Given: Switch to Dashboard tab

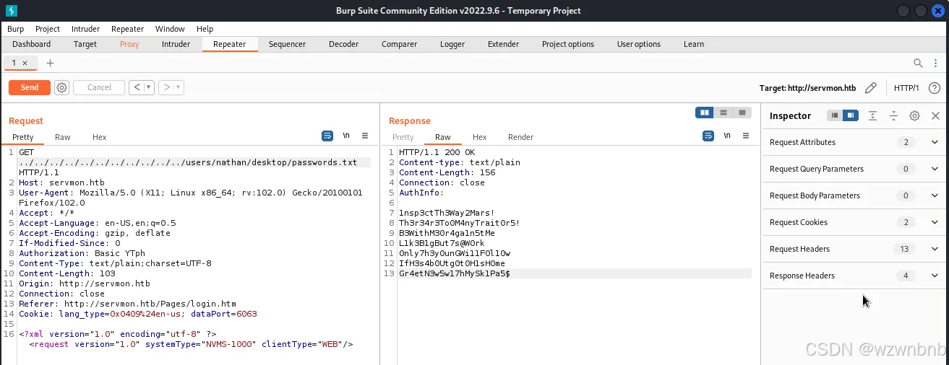Looking at the screenshot, I should coord(32,44).
